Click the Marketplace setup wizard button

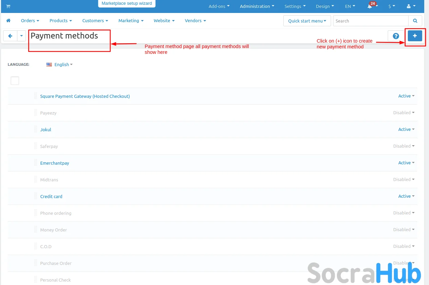coord(127,3)
